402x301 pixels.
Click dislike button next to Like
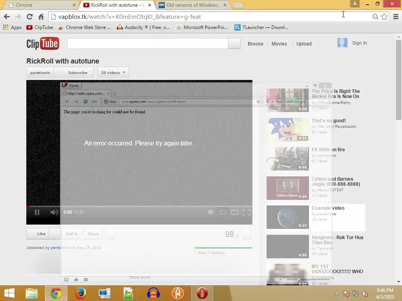click(55, 234)
